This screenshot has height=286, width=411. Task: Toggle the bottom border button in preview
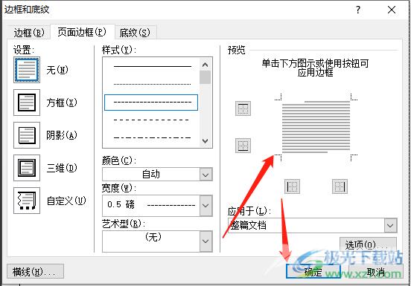tap(243, 146)
